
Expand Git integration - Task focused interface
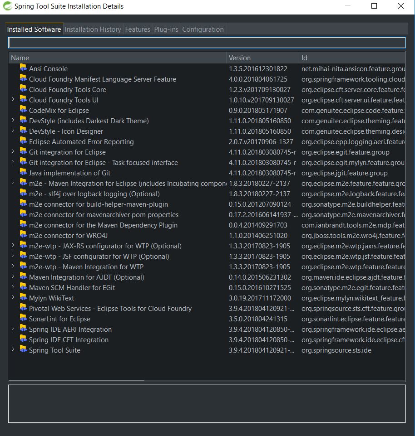pos(13,162)
